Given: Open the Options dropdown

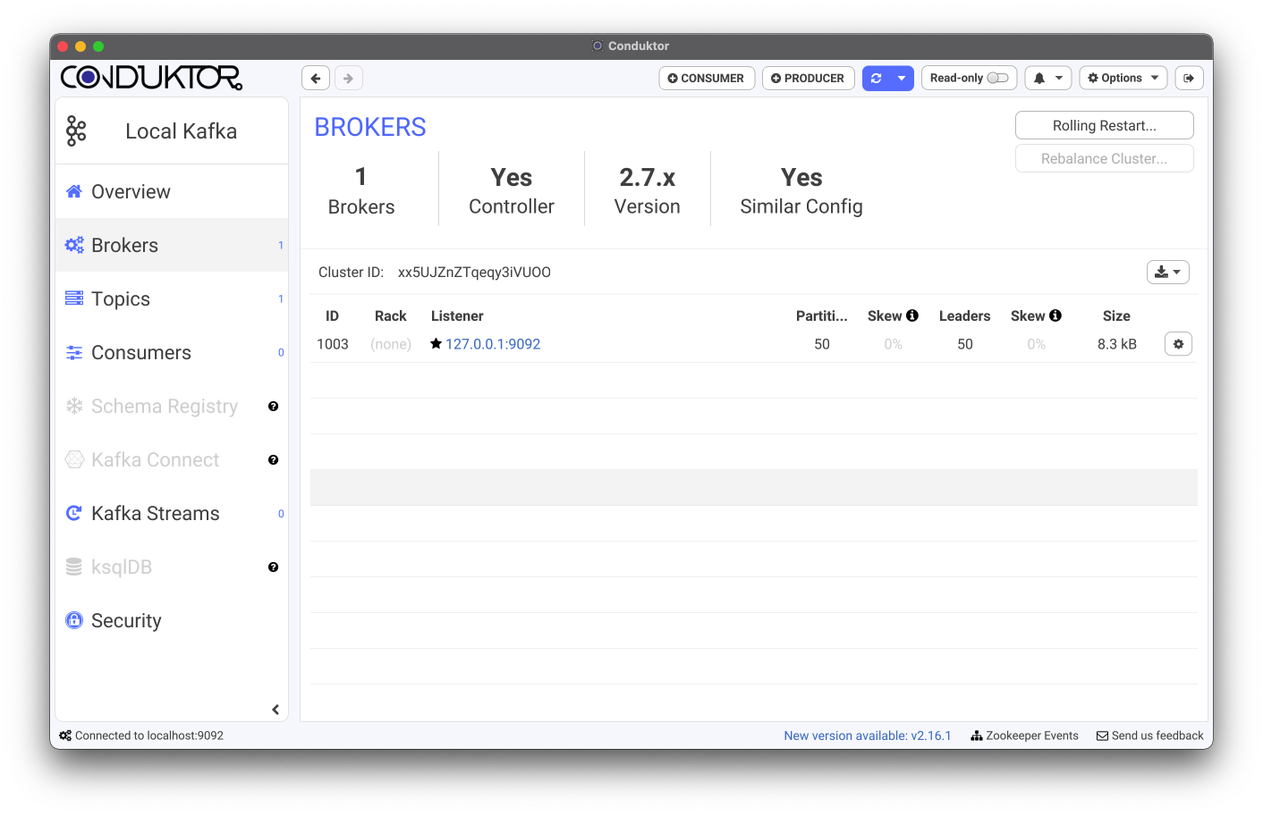Looking at the screenshot, I should point(1123,79).
